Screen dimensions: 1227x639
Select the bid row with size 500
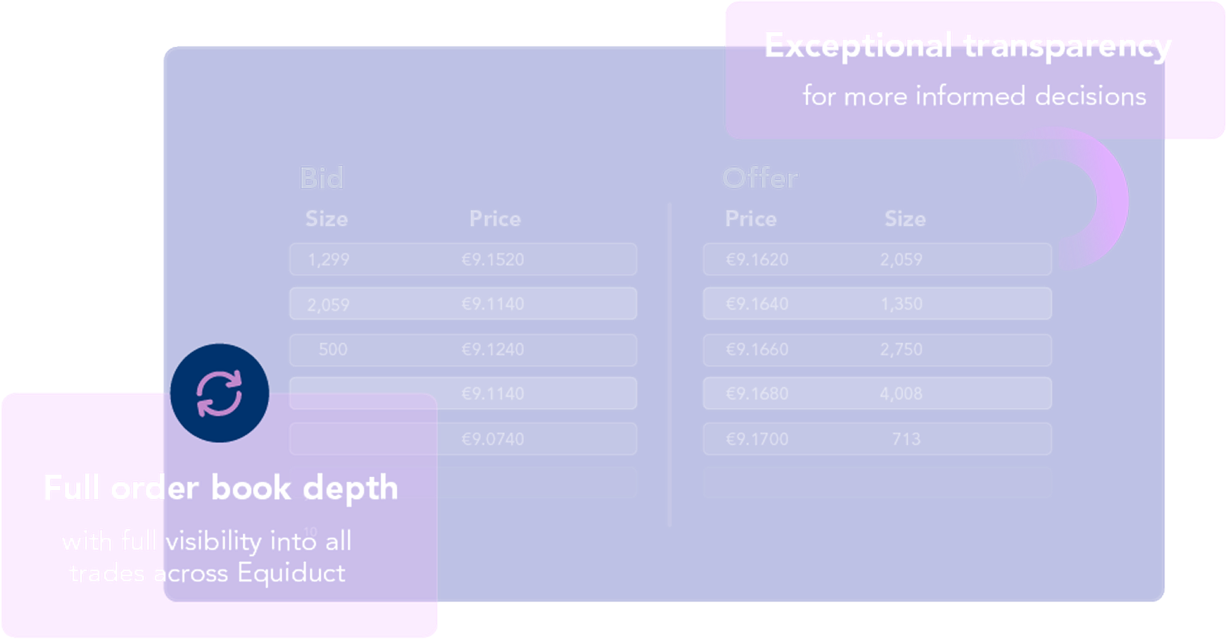463,350
